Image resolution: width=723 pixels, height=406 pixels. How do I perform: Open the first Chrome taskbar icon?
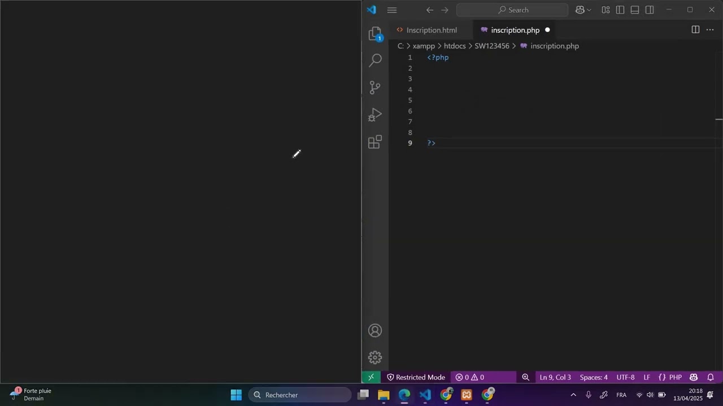tap(446, 395)
